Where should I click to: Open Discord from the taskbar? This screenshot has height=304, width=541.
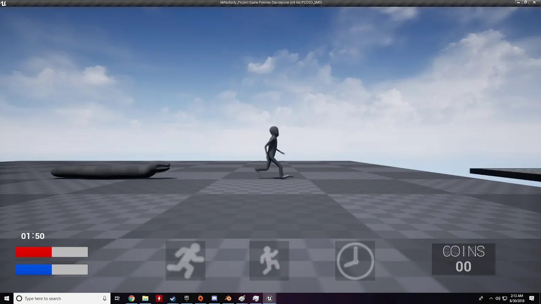pos(214,299)
